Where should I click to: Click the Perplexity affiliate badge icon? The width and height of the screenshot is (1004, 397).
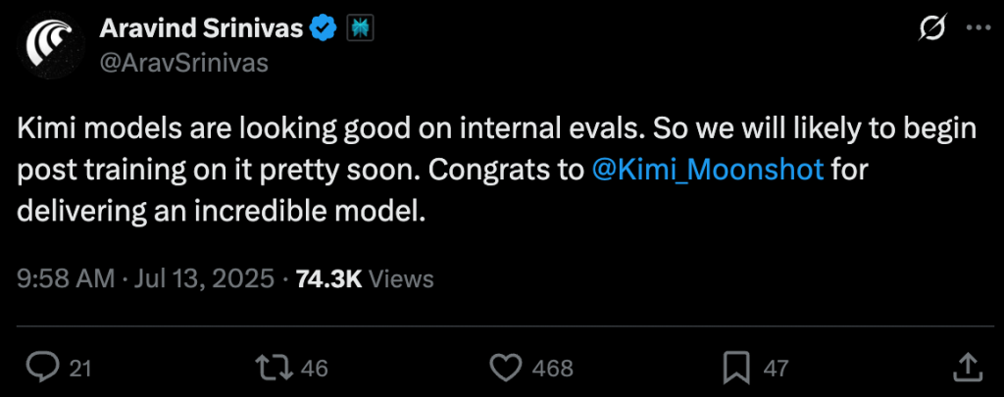point(360,27)
